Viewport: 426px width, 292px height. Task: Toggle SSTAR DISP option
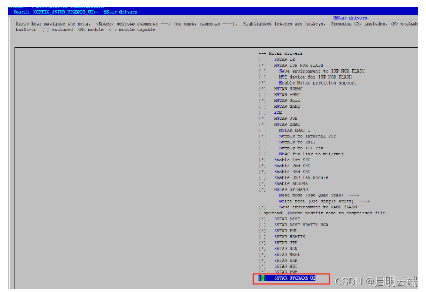tap(263, 219)
